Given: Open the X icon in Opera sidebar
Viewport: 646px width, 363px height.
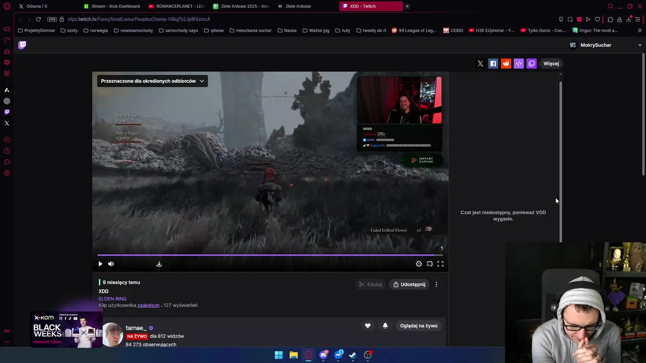Looking at the screenshot, I should coord(7,123).
